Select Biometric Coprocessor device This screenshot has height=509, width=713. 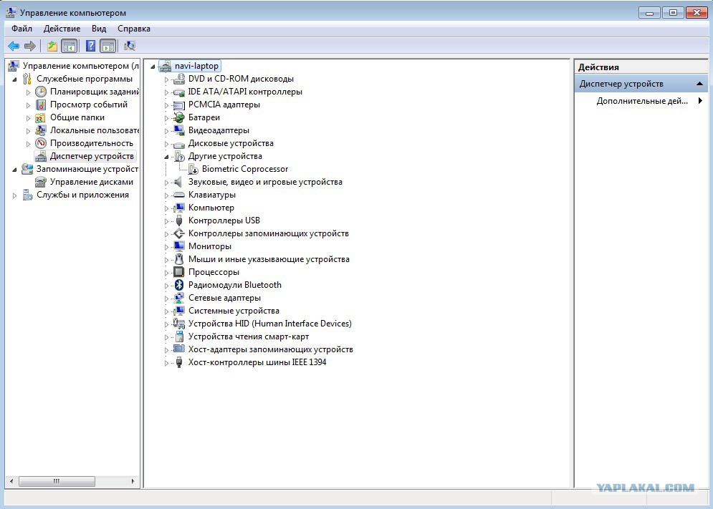click(245, 169)
